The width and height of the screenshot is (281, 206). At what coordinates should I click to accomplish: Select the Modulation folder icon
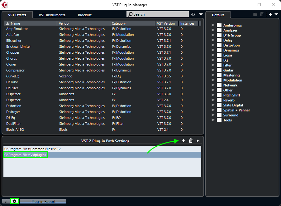pos(219,80)
